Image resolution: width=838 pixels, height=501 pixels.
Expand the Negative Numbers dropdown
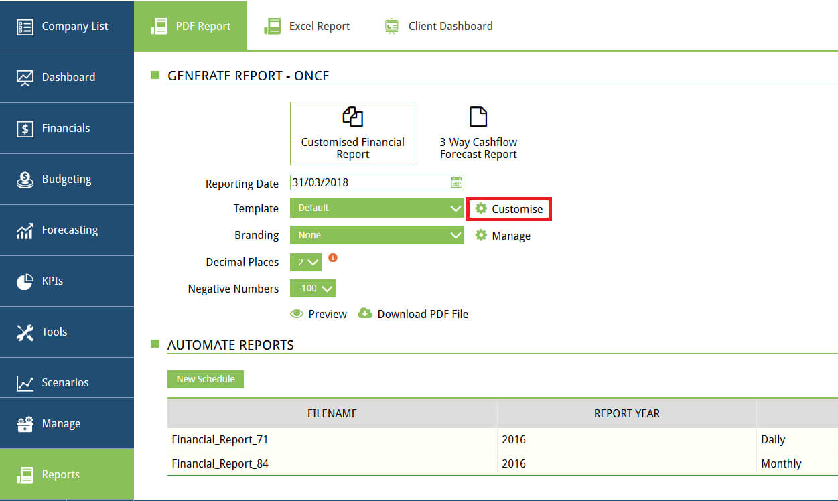tap(312, 289)
